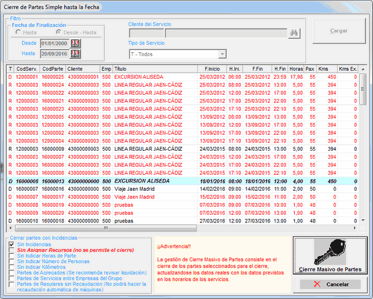Select row with CodParte 16000022
This screenshot has height=299, width=373.
183,93
